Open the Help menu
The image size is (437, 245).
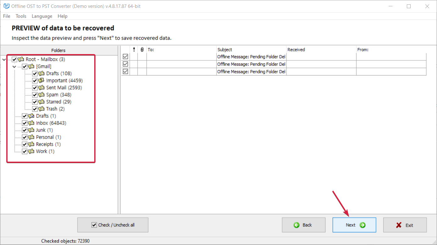[63, 16]
